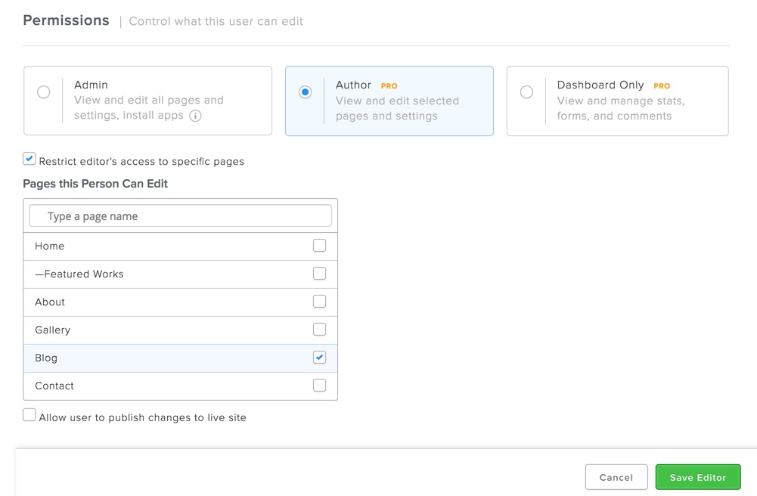The height and width of the screenshot is (496, 757).
Task: Click the Dashboard Only PRO badge
Action: (x=662, y=86)
